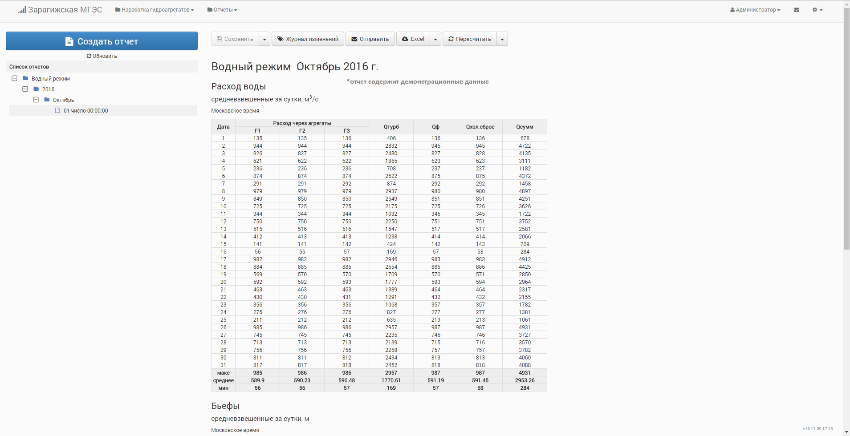Collapse the Водный режим tree node
This screenshot has height=436, width=850.
pos(14,78)
